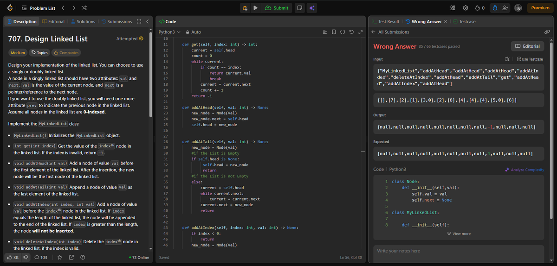The height and width of the screenshot is (266, 557).
Task: Expand the Topics tag
Action: pos(39,53)
